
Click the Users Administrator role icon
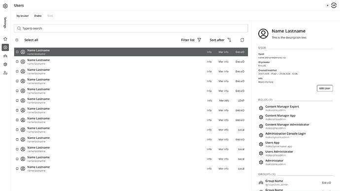[261, 153]
